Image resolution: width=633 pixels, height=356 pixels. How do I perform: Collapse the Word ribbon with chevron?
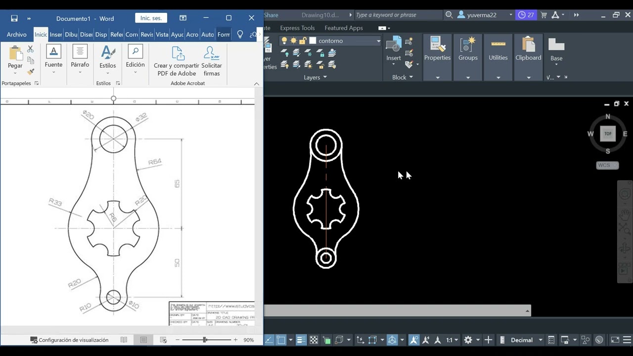pyautogui.click(x=257, y=84)
